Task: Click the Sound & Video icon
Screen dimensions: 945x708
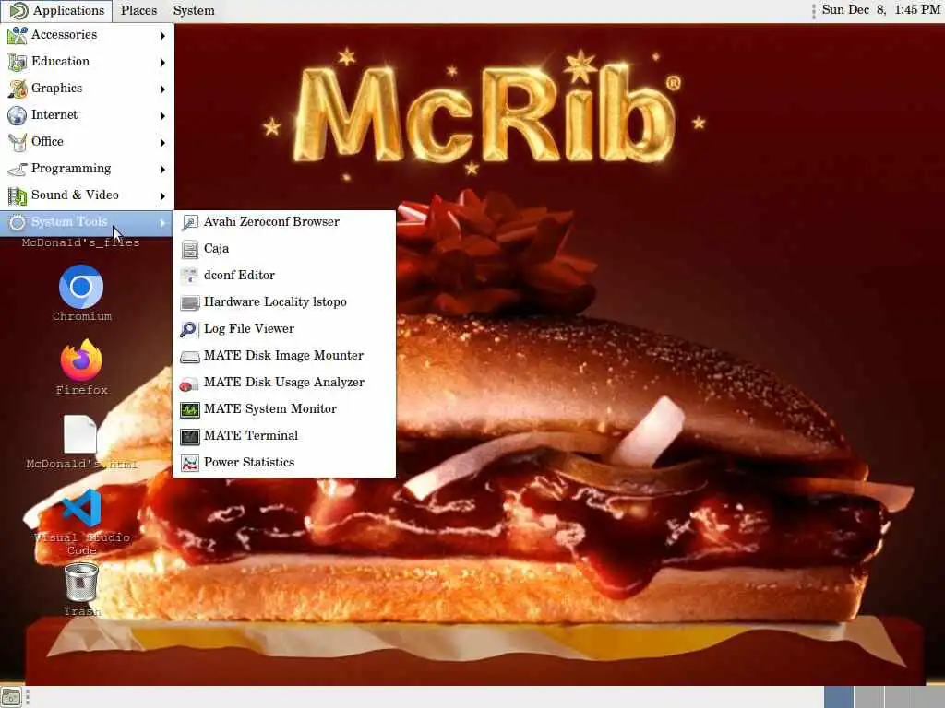Action: pyautogui.click(x=17, y=195)
